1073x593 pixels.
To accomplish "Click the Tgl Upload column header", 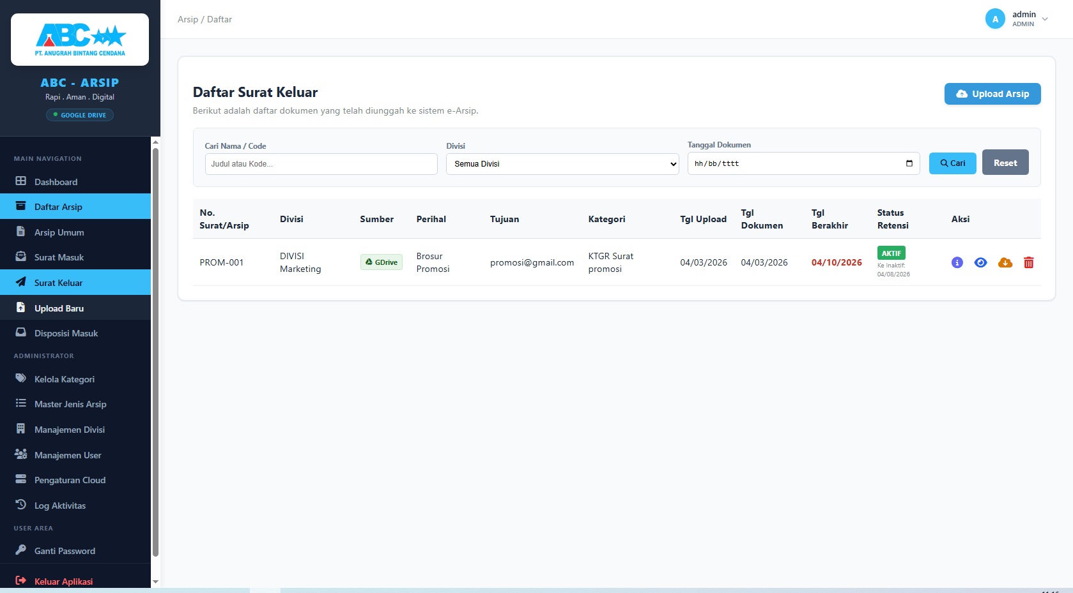I will click(703, 219).
